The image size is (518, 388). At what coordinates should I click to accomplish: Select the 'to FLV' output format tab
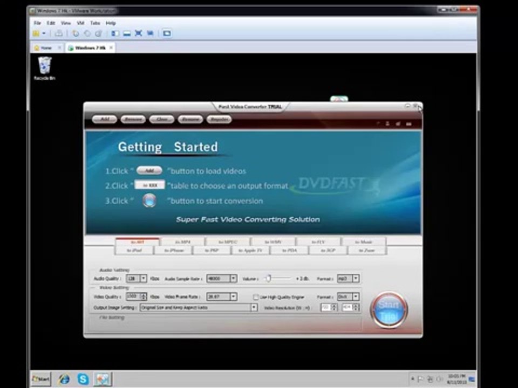click(x=318, y=242)
